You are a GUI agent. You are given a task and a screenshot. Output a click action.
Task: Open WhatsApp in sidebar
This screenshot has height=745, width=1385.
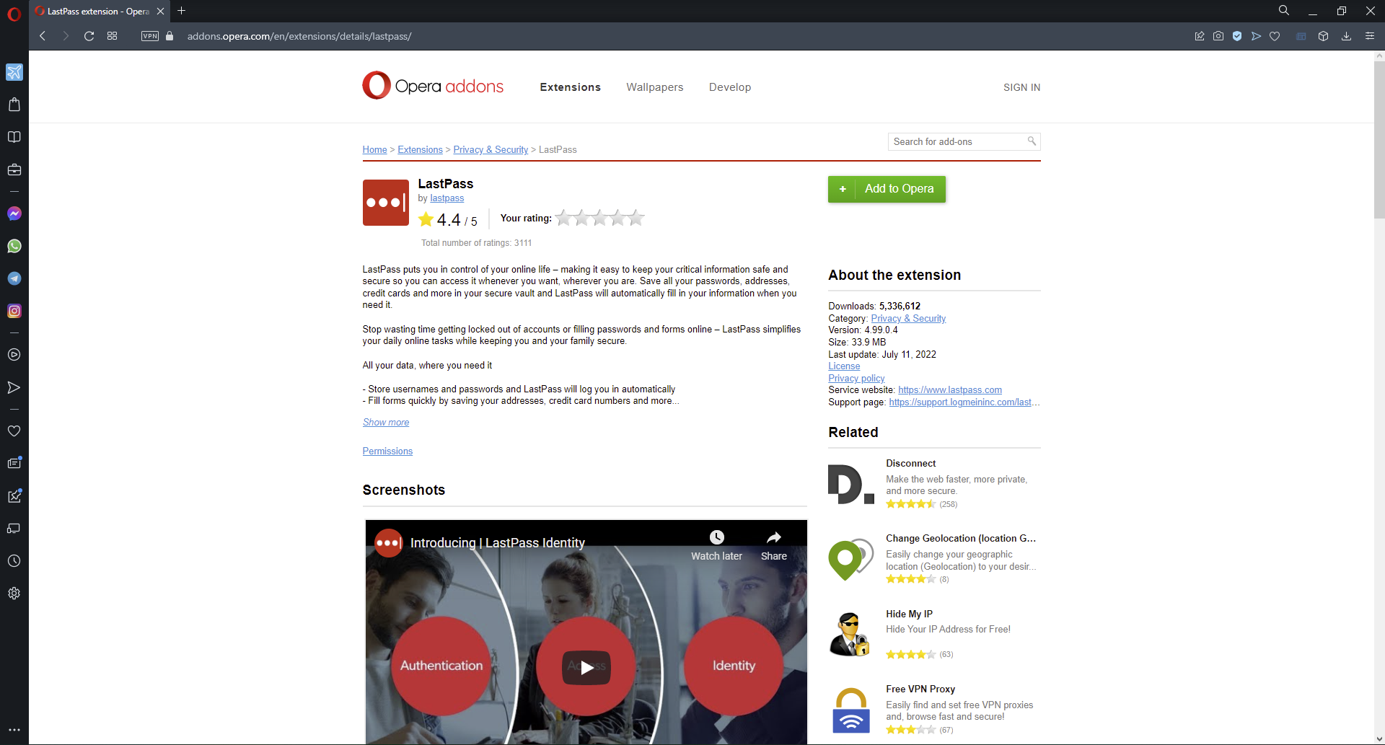click(x=14, y=246)
